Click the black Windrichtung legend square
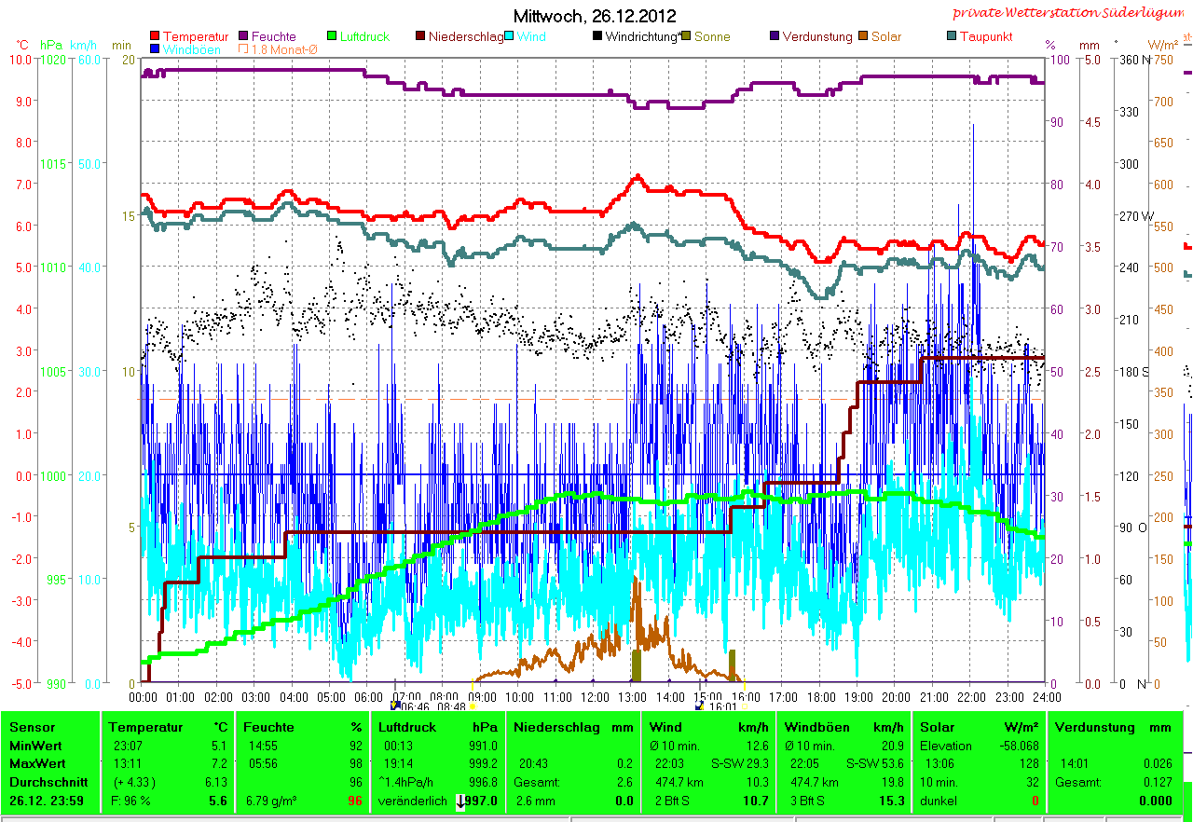The width and height of the screenshot is (1193, 822). pyautogui.click(x=597, y=37)
